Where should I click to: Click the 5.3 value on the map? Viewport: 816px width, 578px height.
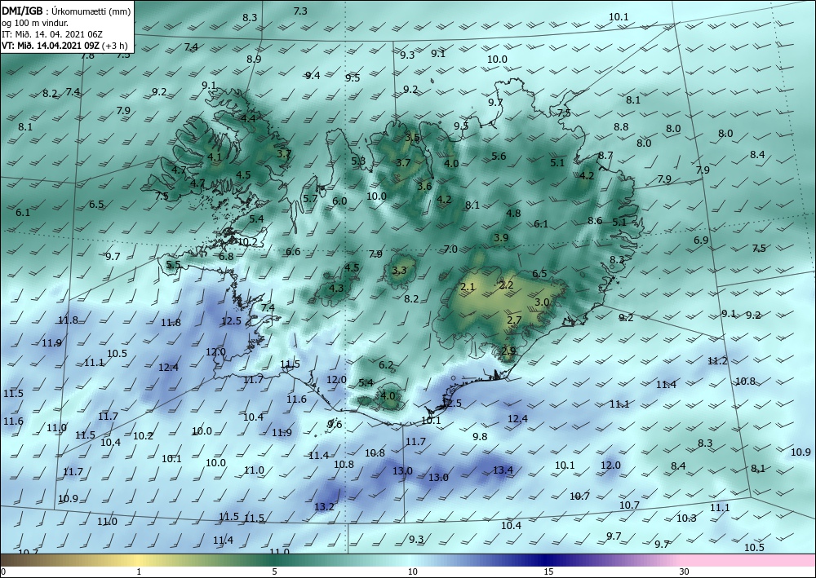click(358, 161)
